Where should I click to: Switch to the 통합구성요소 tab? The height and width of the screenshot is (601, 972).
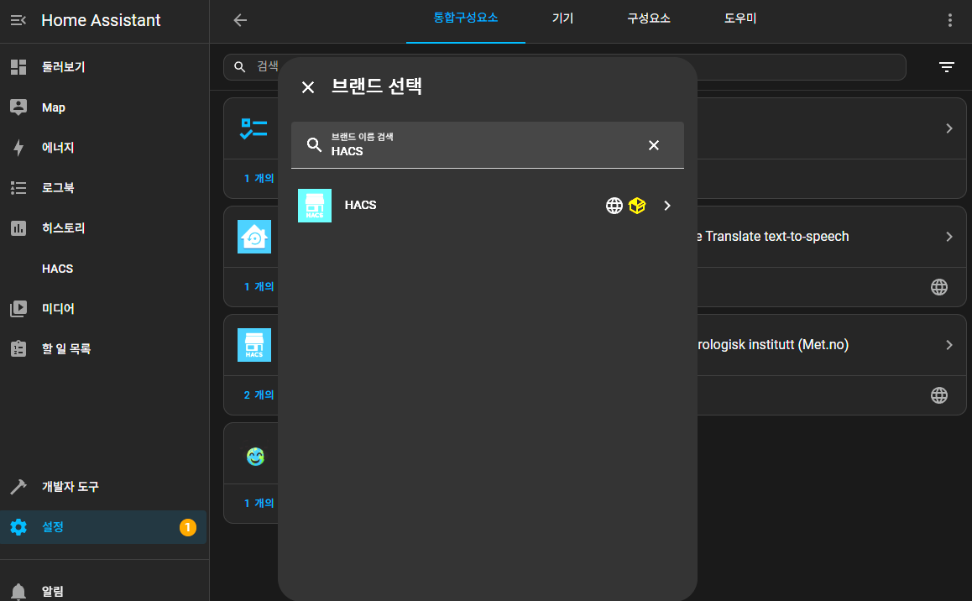click(466, 18)
